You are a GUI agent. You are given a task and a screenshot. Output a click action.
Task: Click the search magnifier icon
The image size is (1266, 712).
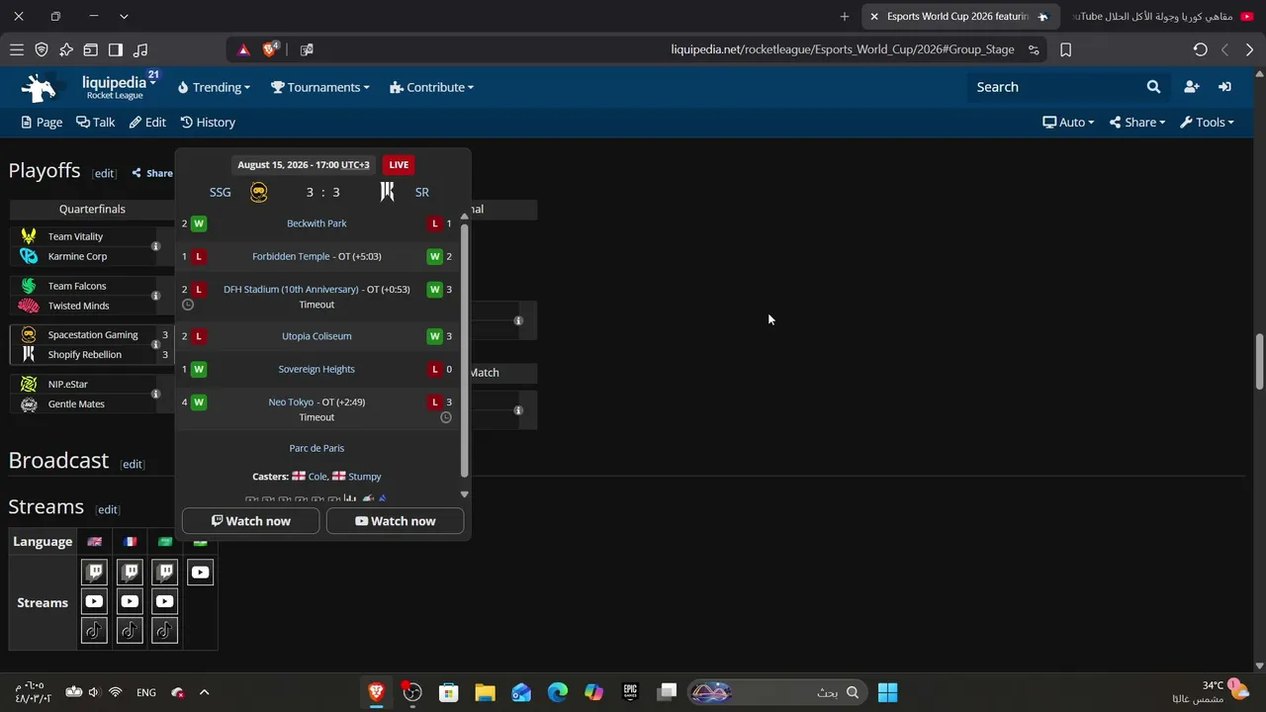coord(1153,87)
